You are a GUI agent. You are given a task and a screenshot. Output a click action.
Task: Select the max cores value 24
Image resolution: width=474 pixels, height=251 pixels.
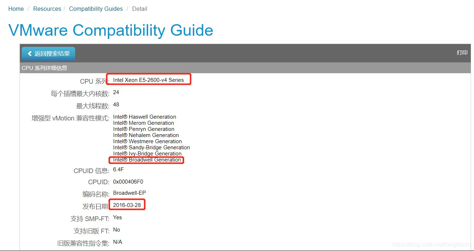[116, 92]
